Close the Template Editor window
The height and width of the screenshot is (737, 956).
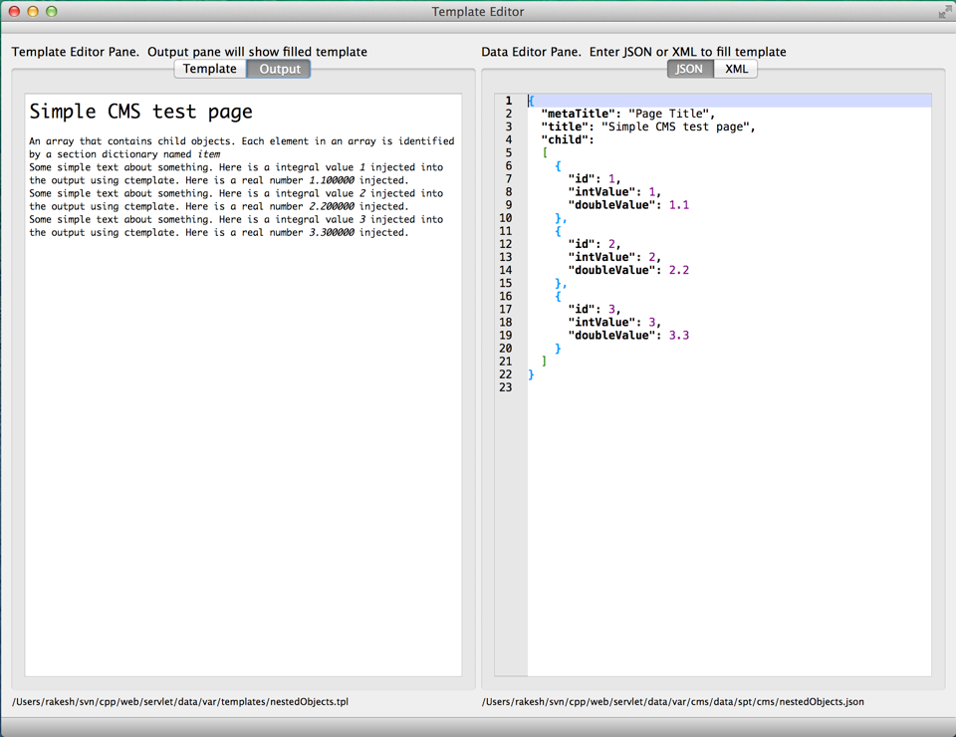pyautogui.click(x=15, y=12)
